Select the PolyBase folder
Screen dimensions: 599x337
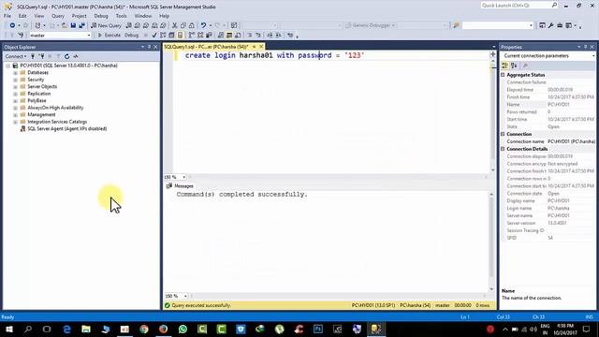[x=37, y=101]
